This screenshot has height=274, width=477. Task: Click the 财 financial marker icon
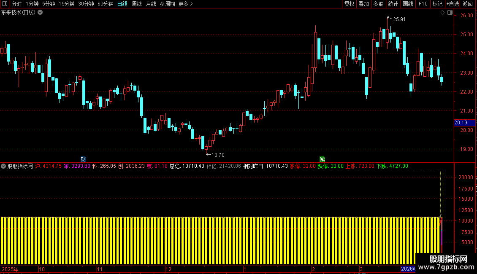(83, 159)
